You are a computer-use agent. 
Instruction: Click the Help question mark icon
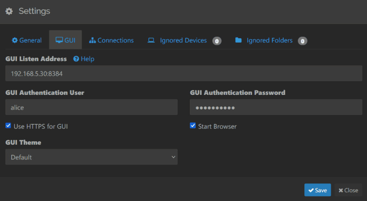click(76, 59)
